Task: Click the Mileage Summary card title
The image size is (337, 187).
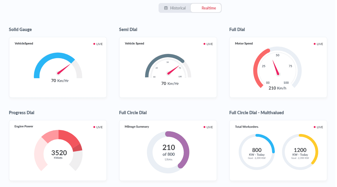Action: (137, 127)
